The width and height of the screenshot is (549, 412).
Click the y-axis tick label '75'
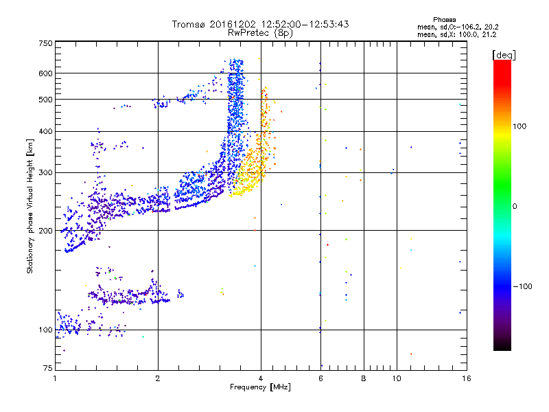point(48,368)
